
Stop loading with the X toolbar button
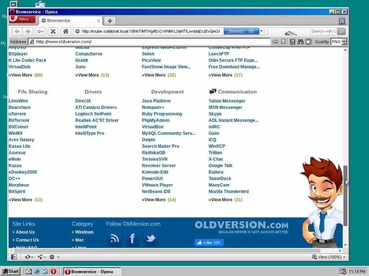(53, 31)
